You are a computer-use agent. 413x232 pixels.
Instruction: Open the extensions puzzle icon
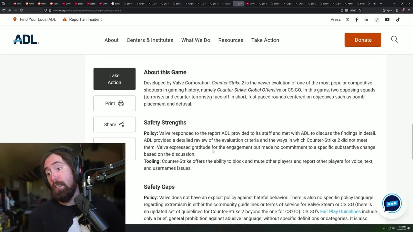coord(397,10)
